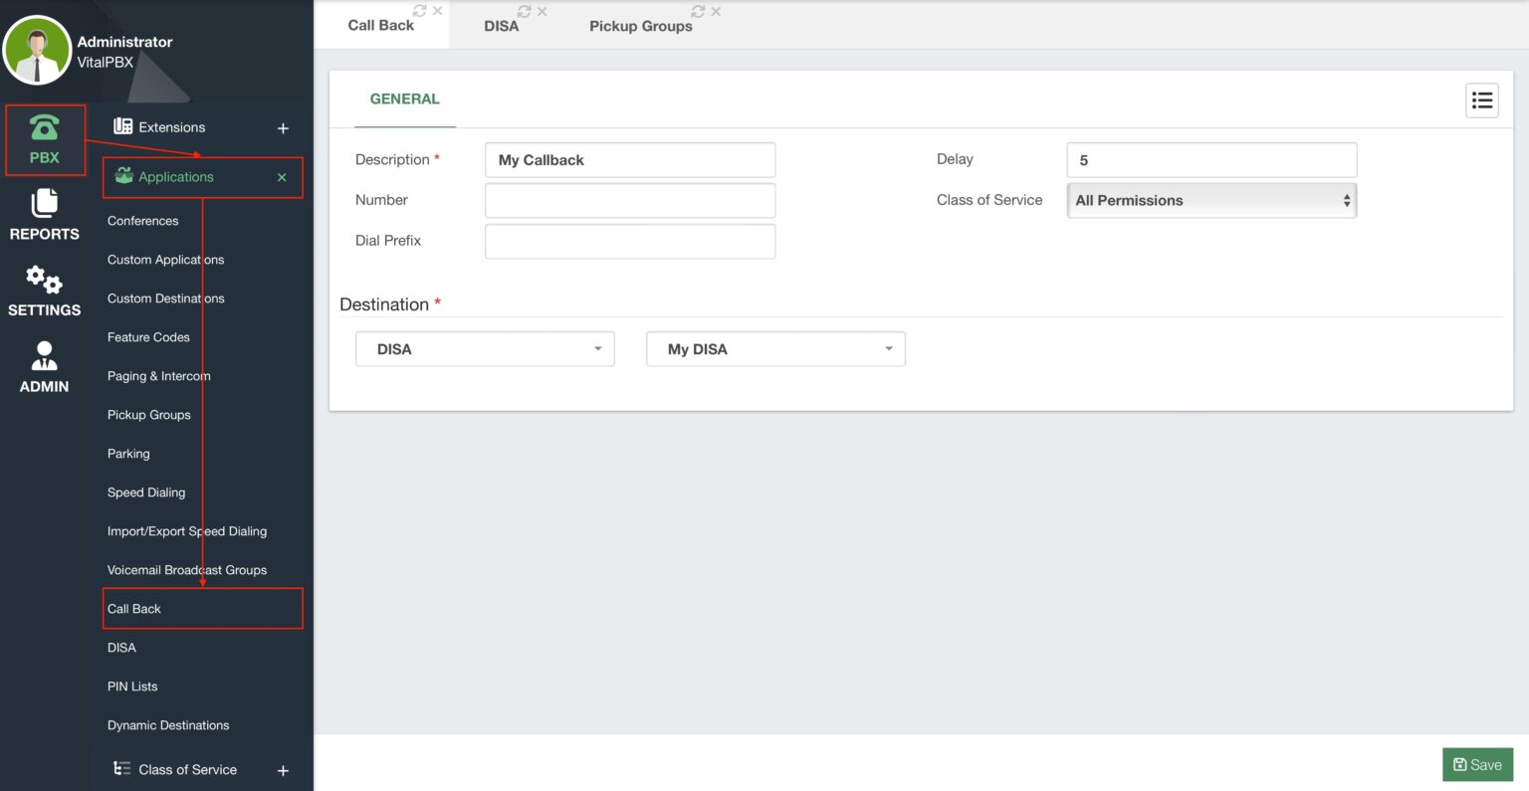Collapse the Applications menu with its X

(x=281, y=176)
